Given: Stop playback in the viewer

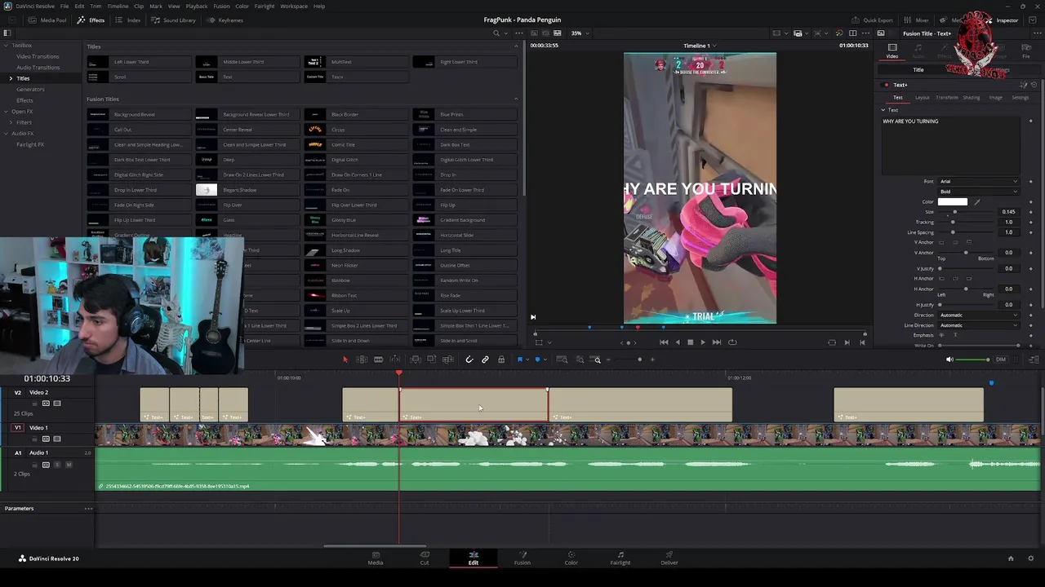Looking at the screenshot, I should (690, 342).
